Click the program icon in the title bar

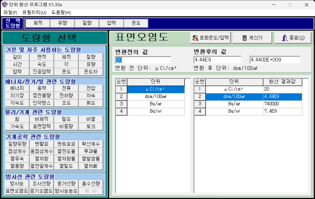coord(4,4)
